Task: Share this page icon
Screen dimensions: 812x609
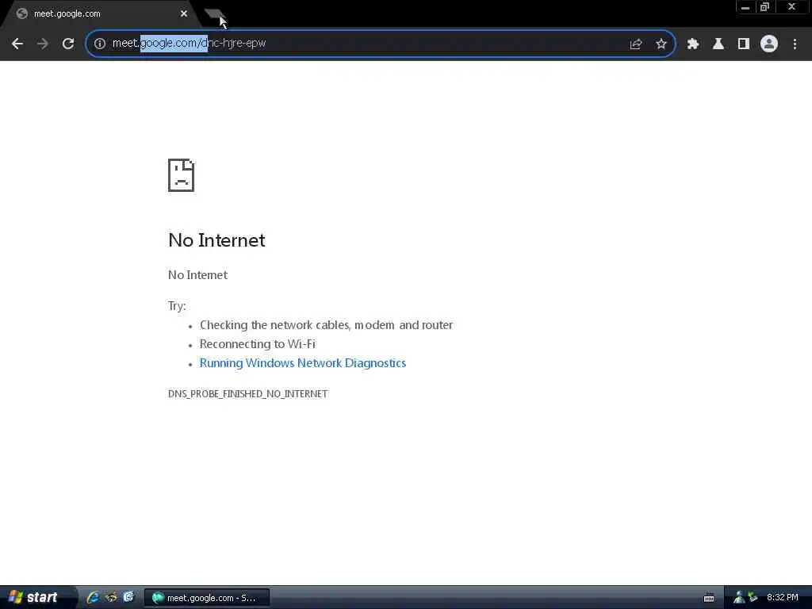Action: coord(636,44)
